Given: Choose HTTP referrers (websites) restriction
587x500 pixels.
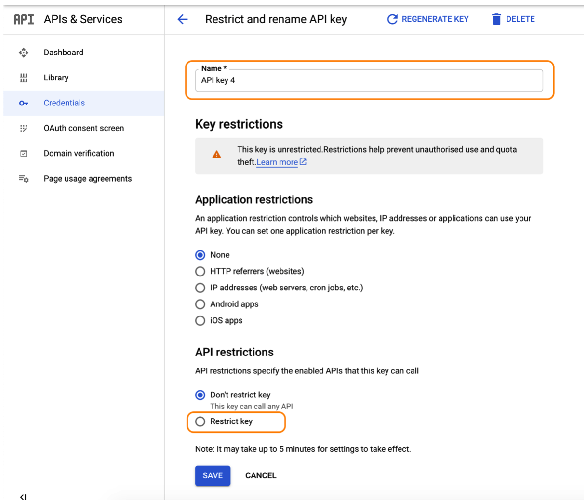Looking at the screenshot, I should tap(200, 271).
